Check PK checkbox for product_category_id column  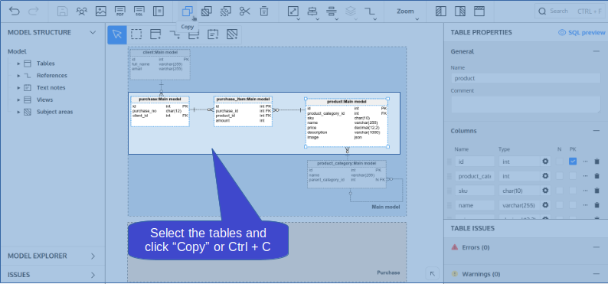573,176
